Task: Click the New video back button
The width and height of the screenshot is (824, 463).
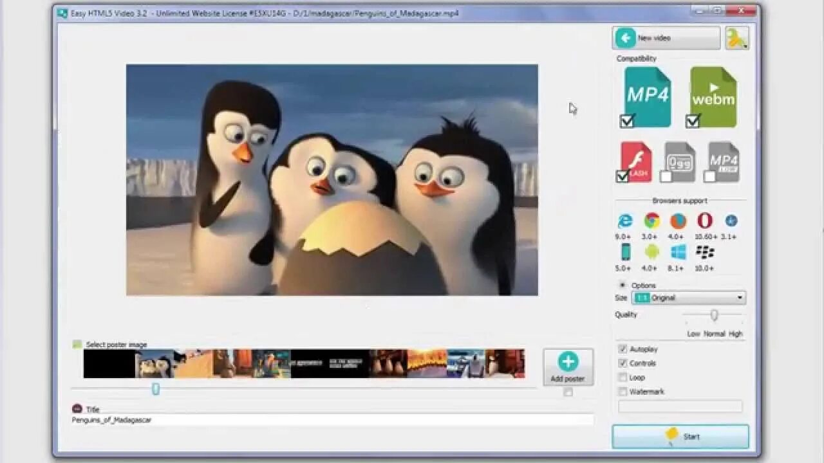Action: [x=666, y=38]
